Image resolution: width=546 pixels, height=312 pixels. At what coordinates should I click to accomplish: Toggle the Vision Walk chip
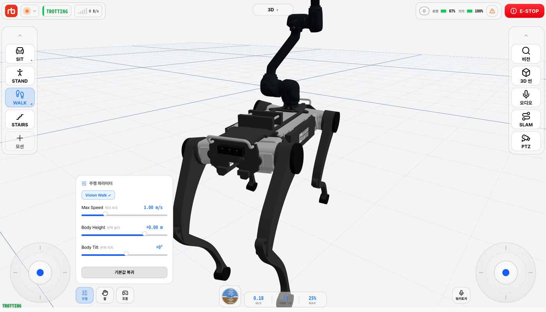point(98,195)
